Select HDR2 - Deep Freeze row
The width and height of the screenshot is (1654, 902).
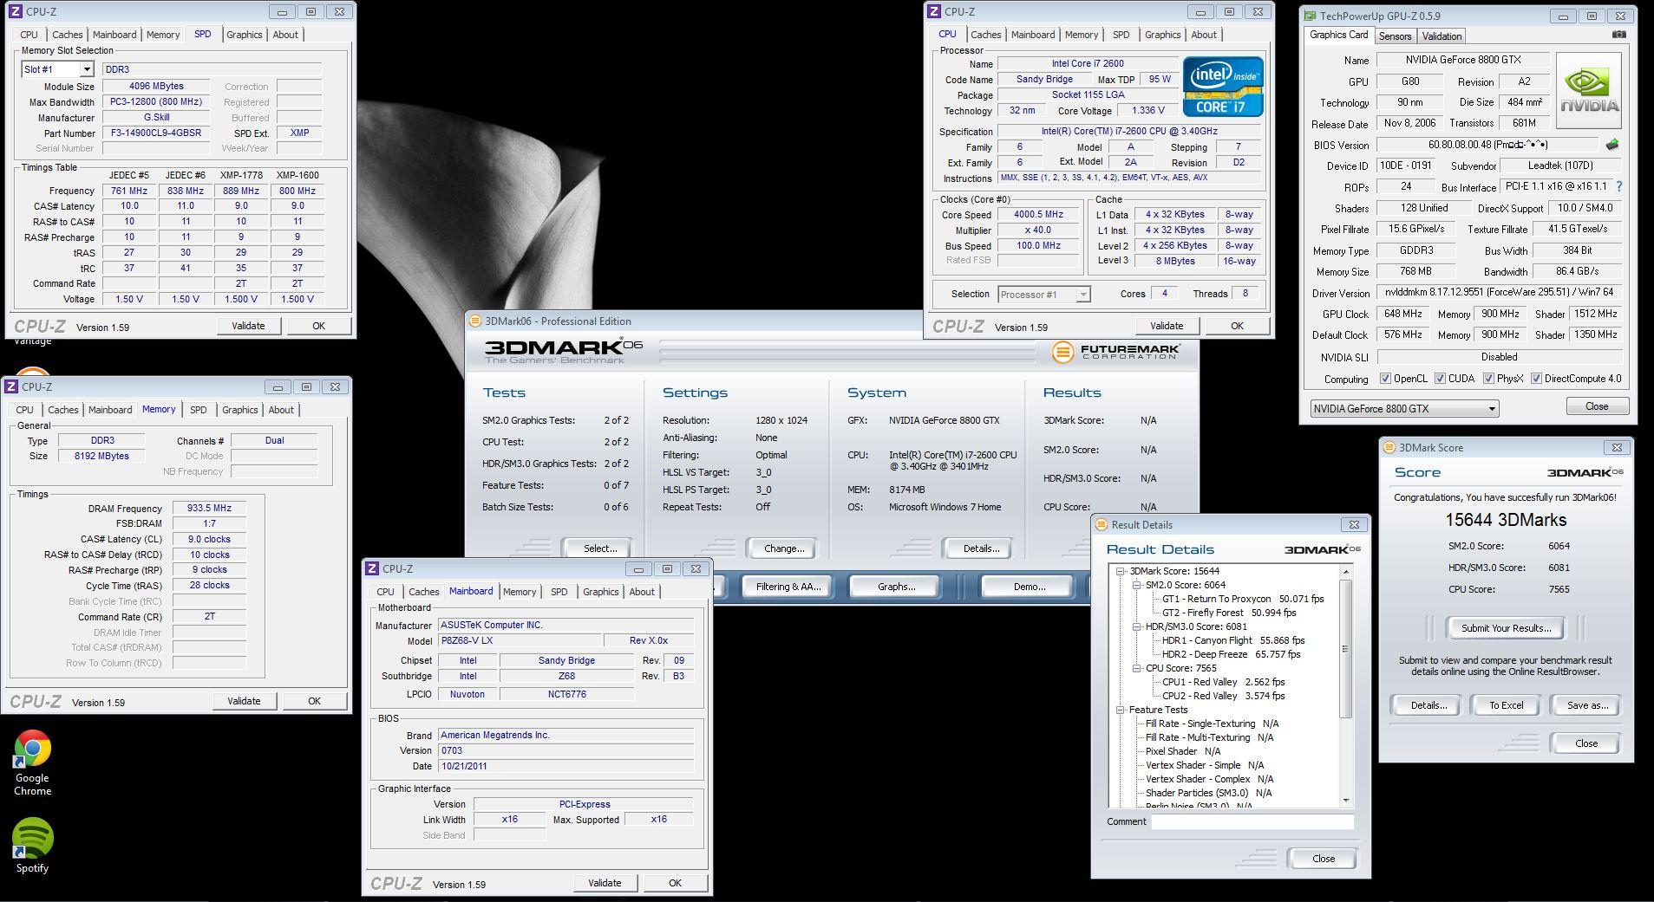tap(1231, 654)
